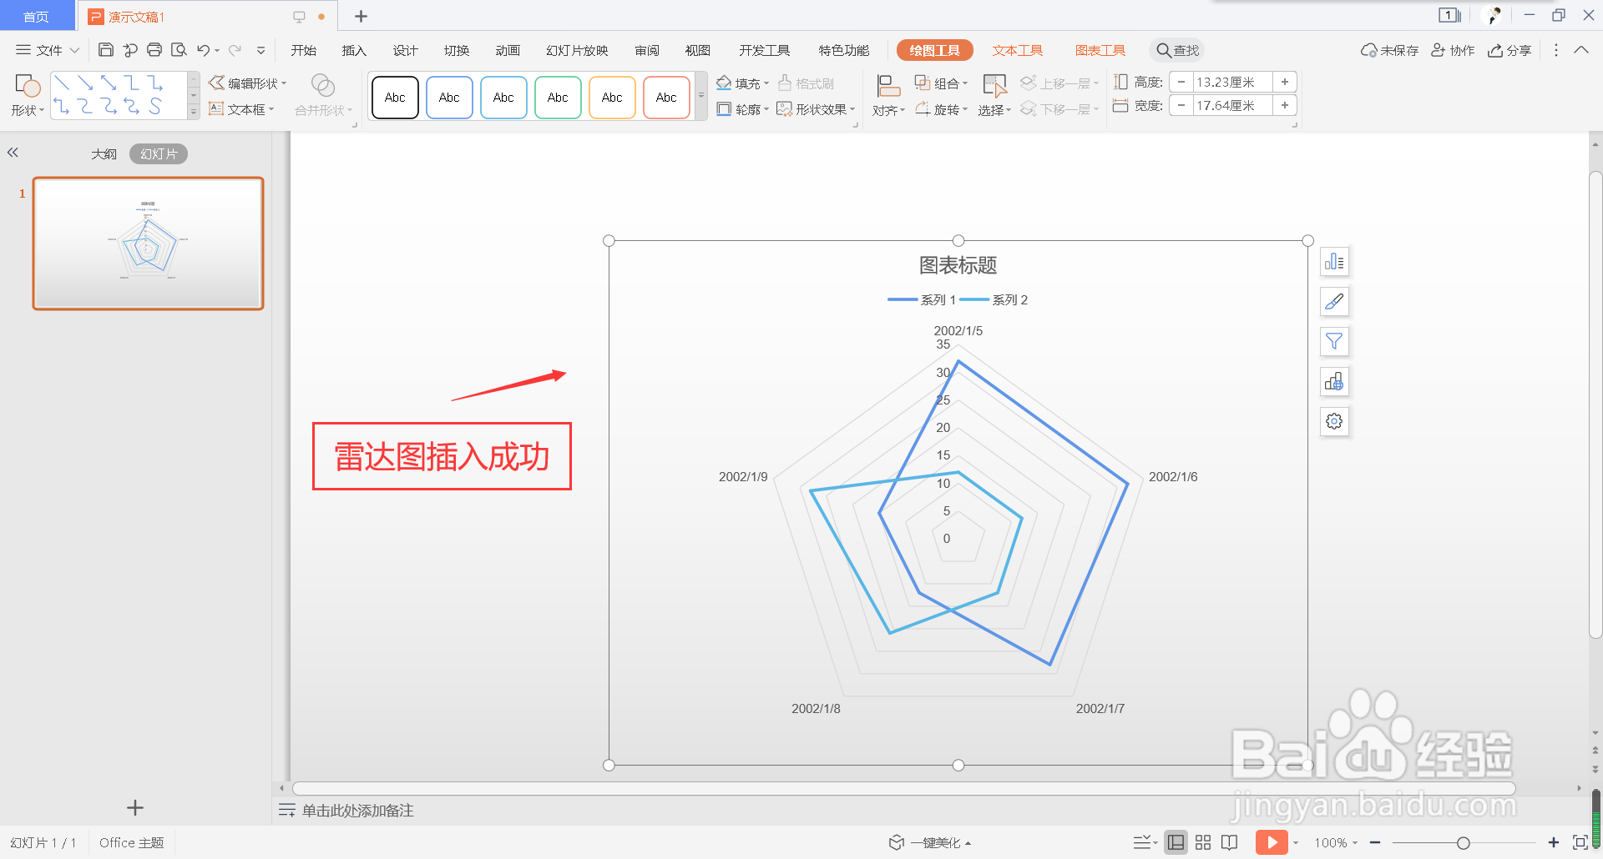Switch to the 图表工具 tab
1603x859 pixels.
click(1100, 50)
